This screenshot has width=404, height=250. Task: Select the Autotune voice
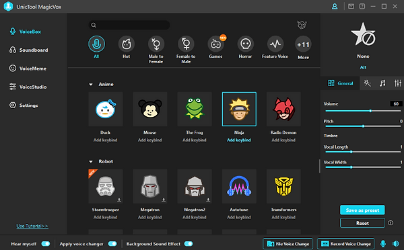(x=239, y=186)
